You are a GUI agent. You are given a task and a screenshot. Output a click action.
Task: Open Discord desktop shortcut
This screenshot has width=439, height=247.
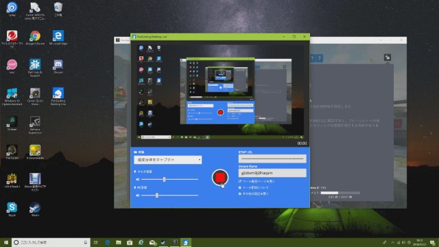(x=58, y=67)
